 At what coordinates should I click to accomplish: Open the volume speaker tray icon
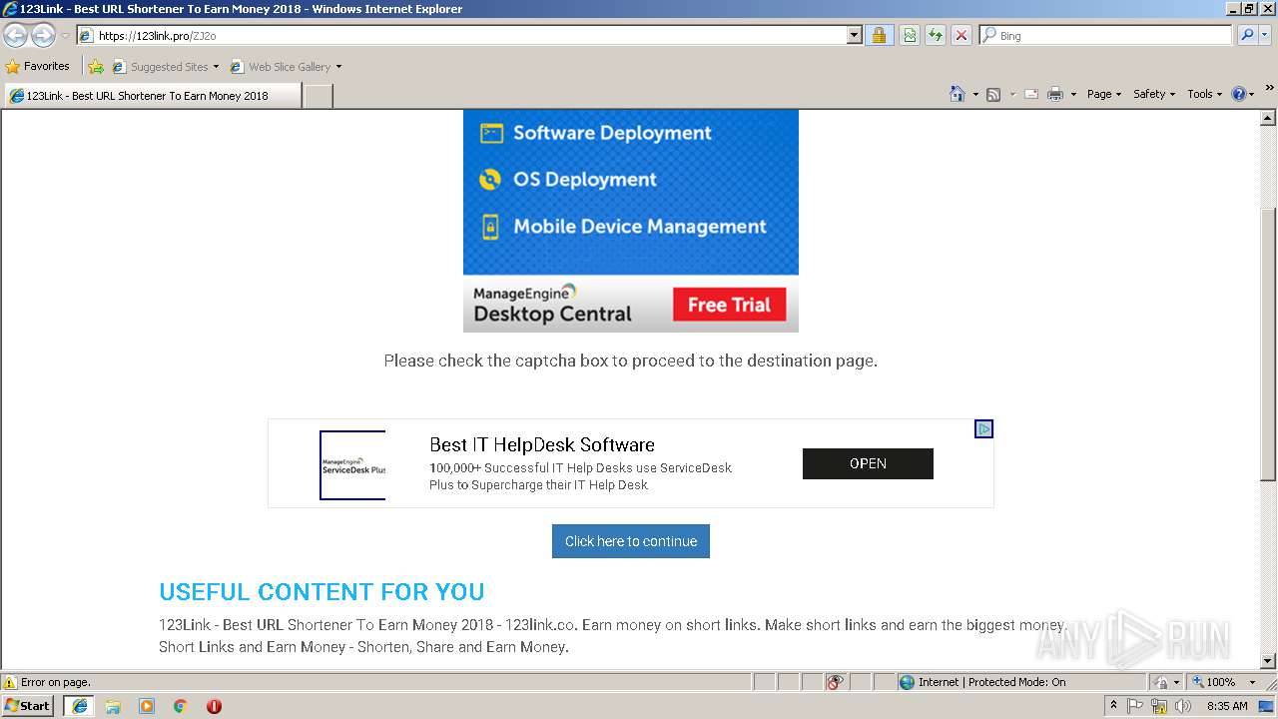coord(1183,706)
